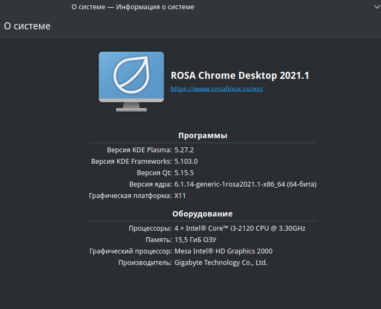Image resolution: width=381 pixels, height=309 pixels.
Task: Click the Графический процессор label
Action: (130, 251)
